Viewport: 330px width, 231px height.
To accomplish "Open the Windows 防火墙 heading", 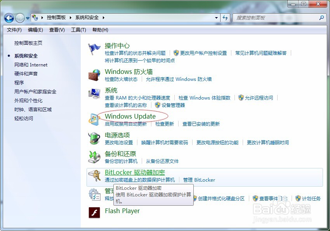I will point(129,72).
